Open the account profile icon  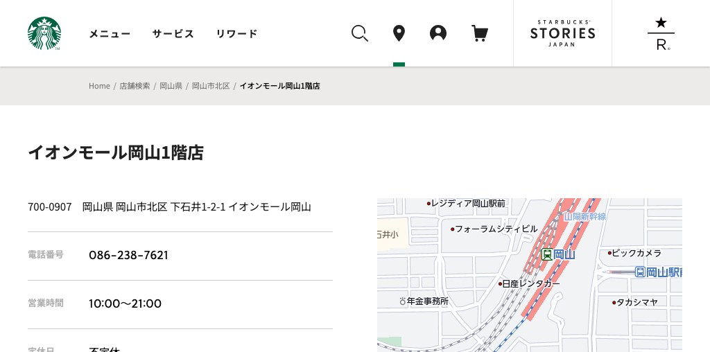(438, 33)
